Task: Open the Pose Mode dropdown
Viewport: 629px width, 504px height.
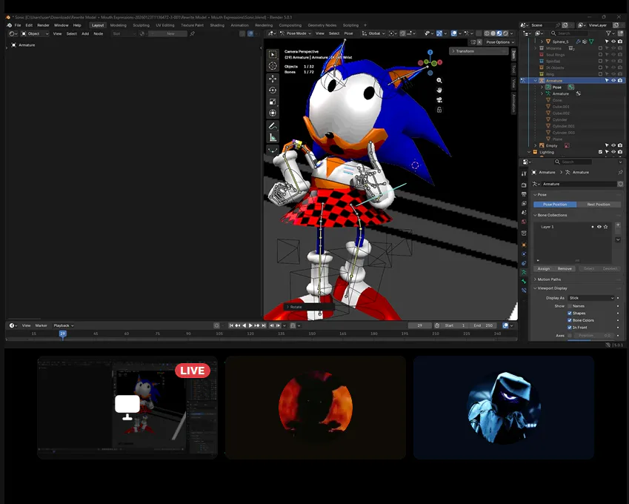Action: point(296,33)
